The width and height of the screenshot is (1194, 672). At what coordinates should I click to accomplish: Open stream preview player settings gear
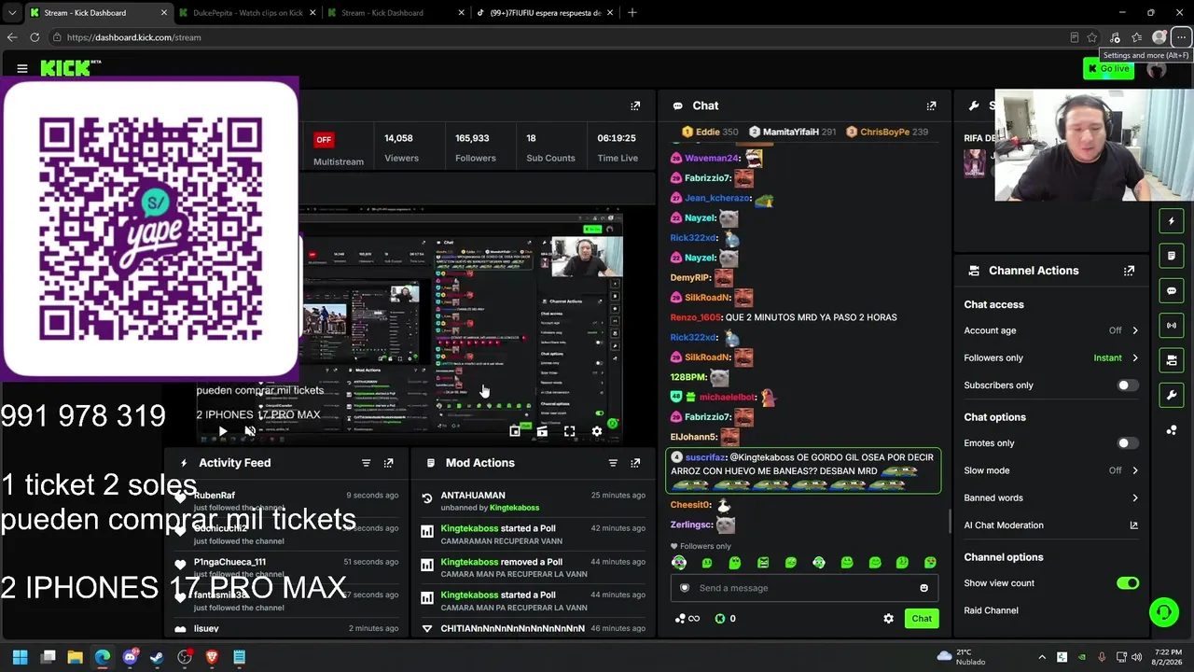(x=597, y=431)
